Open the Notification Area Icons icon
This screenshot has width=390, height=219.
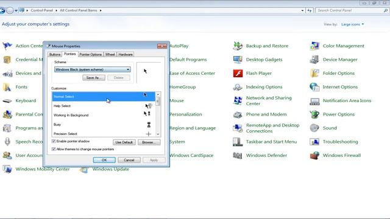point(314,101)
